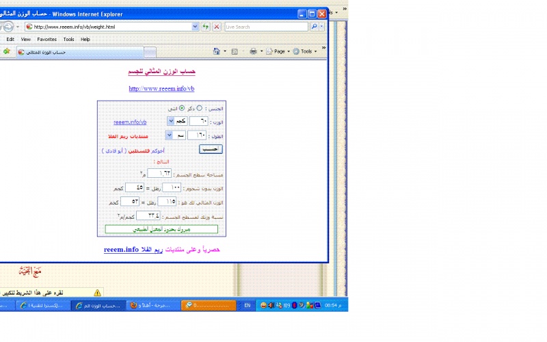Screen dimensions: 547x342
Task: Open the http://www.reeem.info/vb link
Action: (162, 89)
